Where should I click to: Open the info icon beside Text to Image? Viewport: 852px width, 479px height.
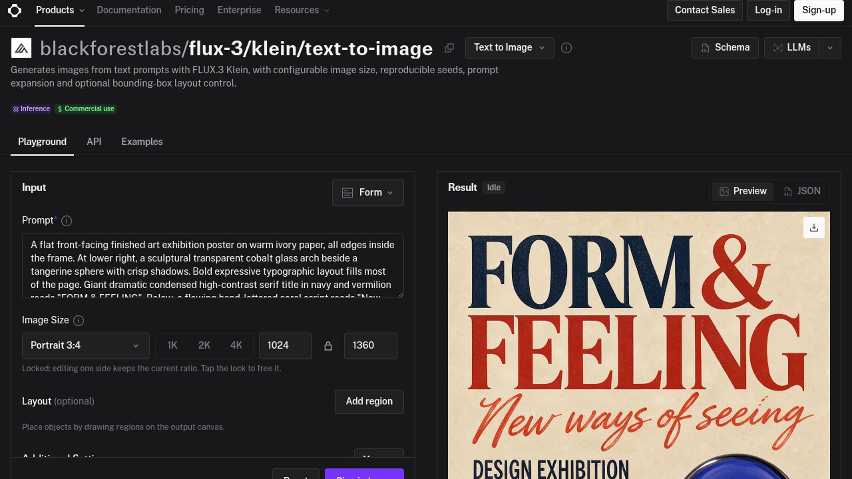566,48
